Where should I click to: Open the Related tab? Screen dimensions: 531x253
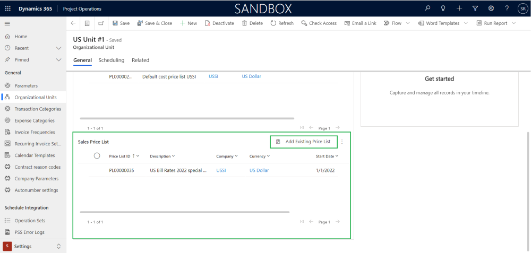(141, 60)
